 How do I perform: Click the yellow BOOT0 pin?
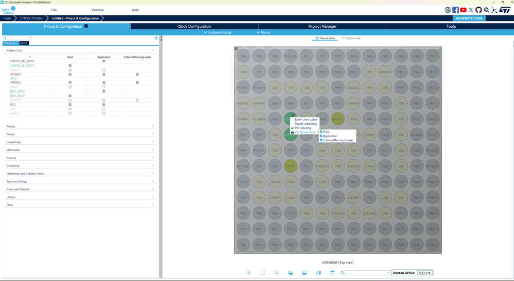pos(338,119)
